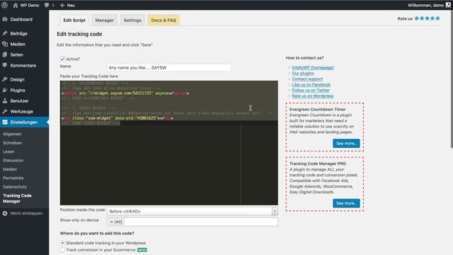Select Track conversion in your Ecommerce
453x255 pixels.
click(62, 250)
